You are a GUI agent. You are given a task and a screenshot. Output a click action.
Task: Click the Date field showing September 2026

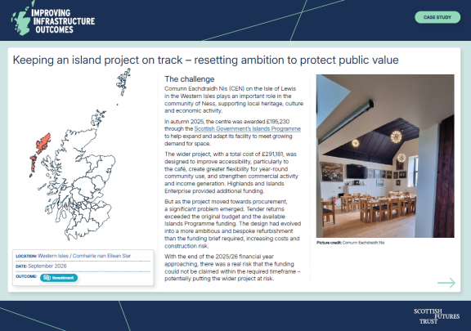tap(83, 266)
